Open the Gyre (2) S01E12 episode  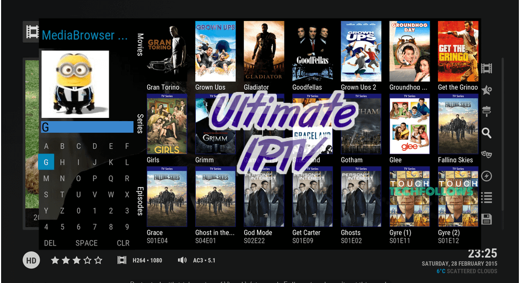tap(458, 197)
